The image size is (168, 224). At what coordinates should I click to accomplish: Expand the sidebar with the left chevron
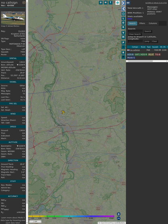click(123, 9)
